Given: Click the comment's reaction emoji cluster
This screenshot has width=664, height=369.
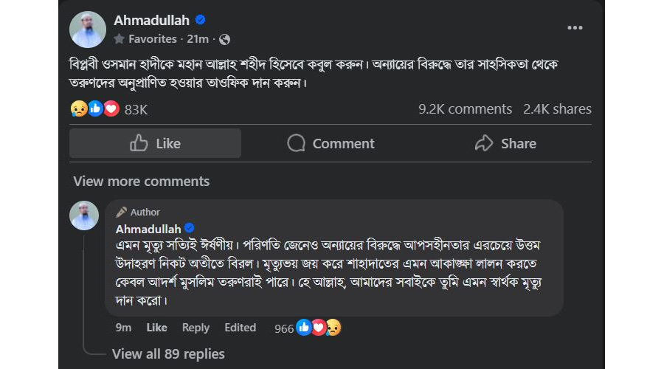Looking at the screenshot, I should pyautogui.click(x=318, y=328).
